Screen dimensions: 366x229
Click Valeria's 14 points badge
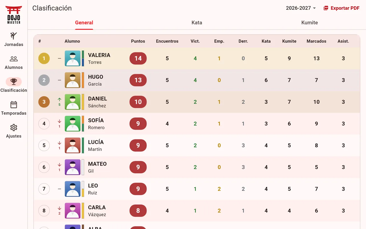tap(138, 58)
